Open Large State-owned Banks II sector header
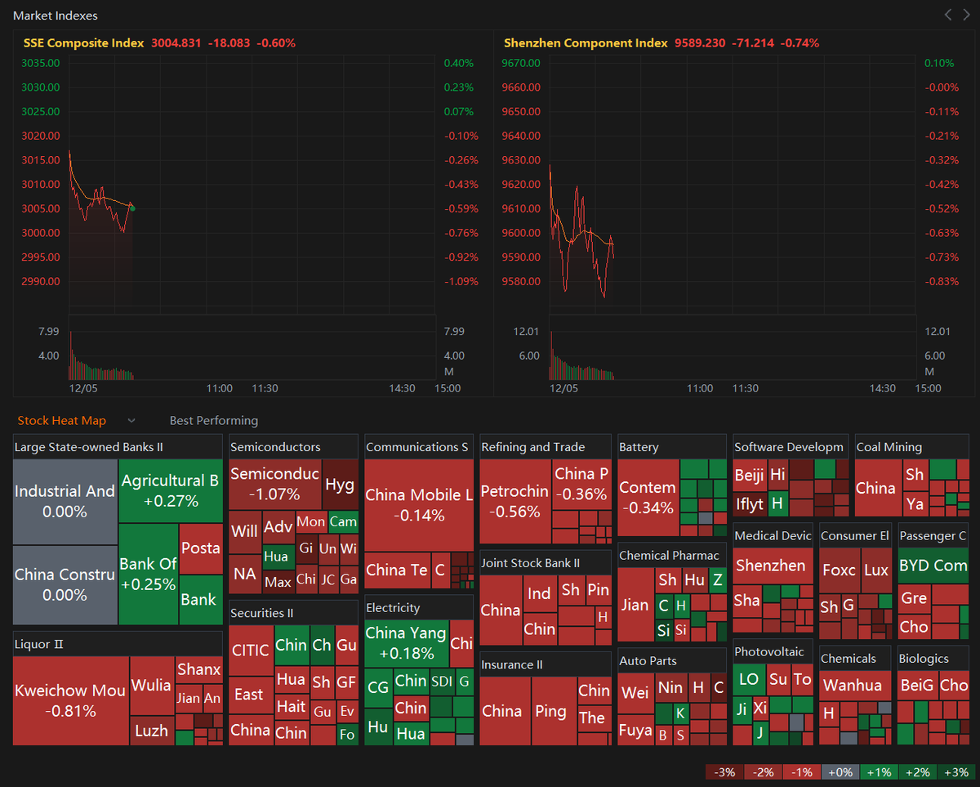This screenshot has height=787, width=980. pos(118,447)
